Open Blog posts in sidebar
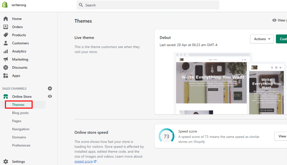This screenshot has width=287, height=165. coord(20,113)
